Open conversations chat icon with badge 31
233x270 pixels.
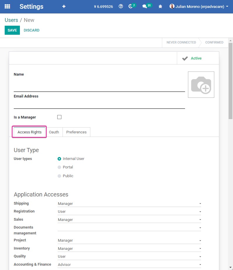pyautogui.click(x=147, y=6)
